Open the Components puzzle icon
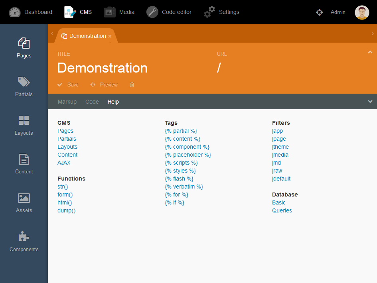Image resolution: width=377 pixels, height=283 pixels. 24,237
